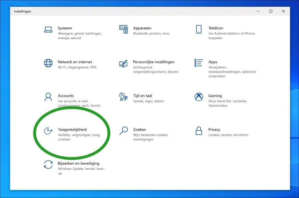Open the Gaming category heading
The height and width of the screenshot is (198, 299).
(215, 96)
